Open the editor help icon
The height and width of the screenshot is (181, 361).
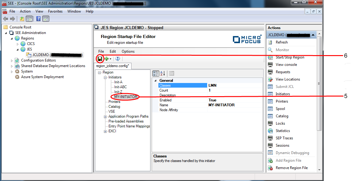[118, 58]
